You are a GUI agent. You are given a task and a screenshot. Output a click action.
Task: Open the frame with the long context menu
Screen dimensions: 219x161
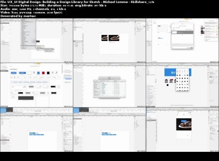coord(37,41)
